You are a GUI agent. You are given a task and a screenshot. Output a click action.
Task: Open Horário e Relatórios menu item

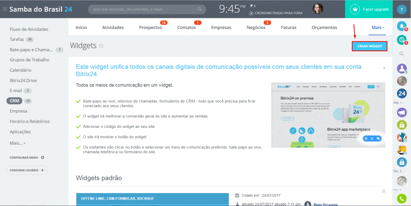pos(30,121)
